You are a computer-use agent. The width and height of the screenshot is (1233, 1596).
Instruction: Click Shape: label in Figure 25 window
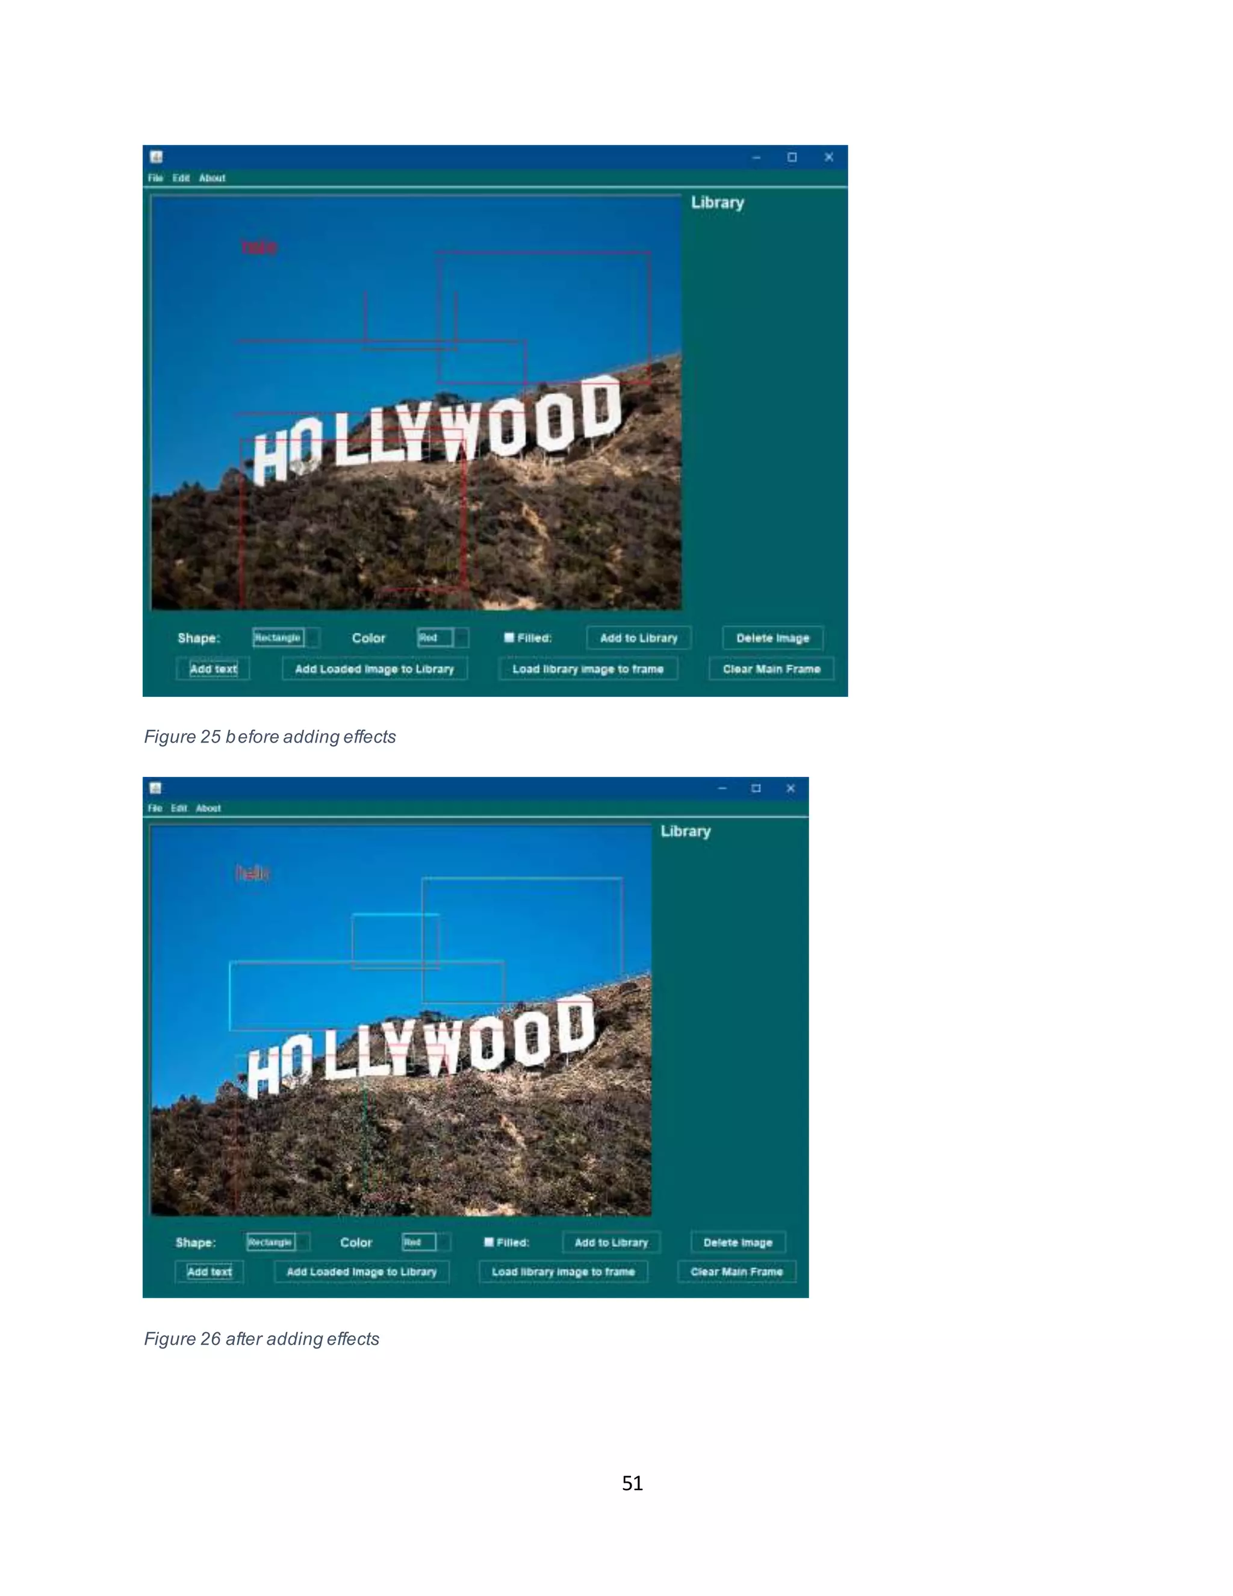tap(199, 638)
